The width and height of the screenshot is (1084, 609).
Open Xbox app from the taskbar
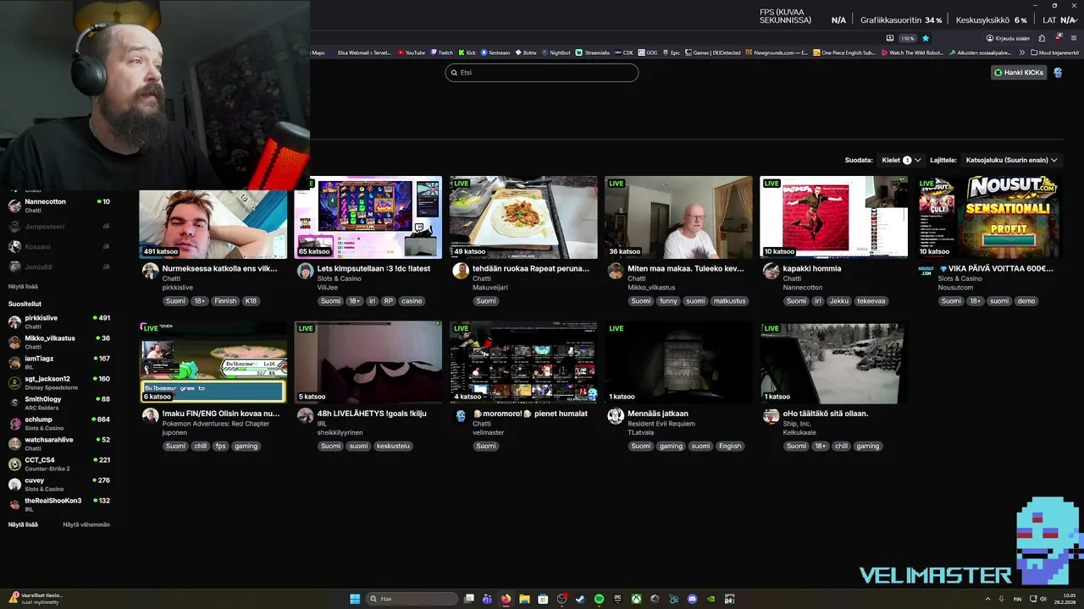coord(636,599)
